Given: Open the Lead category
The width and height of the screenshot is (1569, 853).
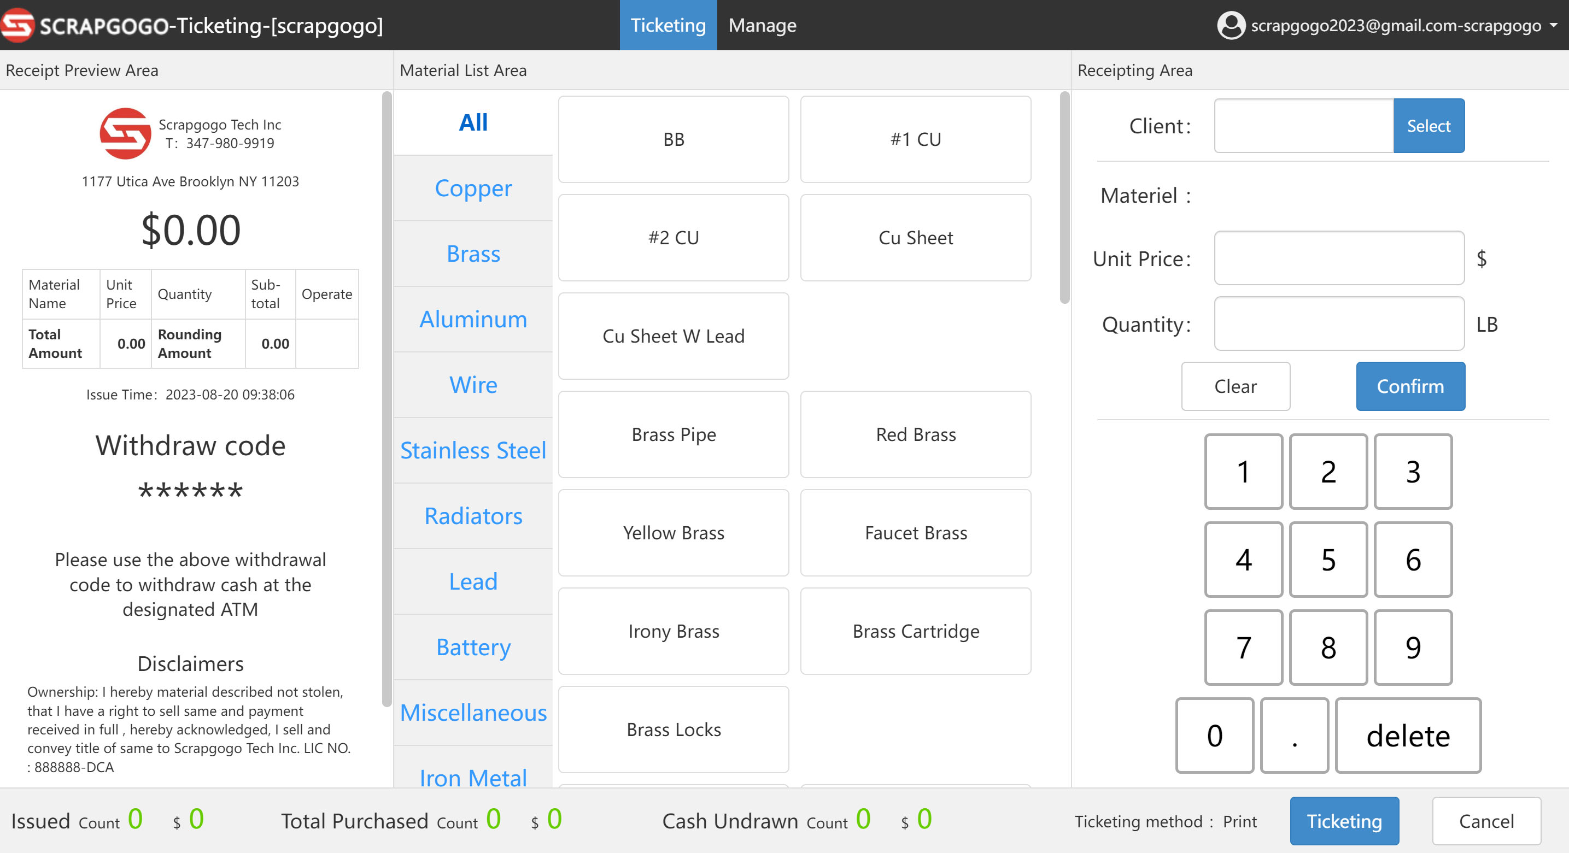Looking at the screenshot, I should coord(473,581).
